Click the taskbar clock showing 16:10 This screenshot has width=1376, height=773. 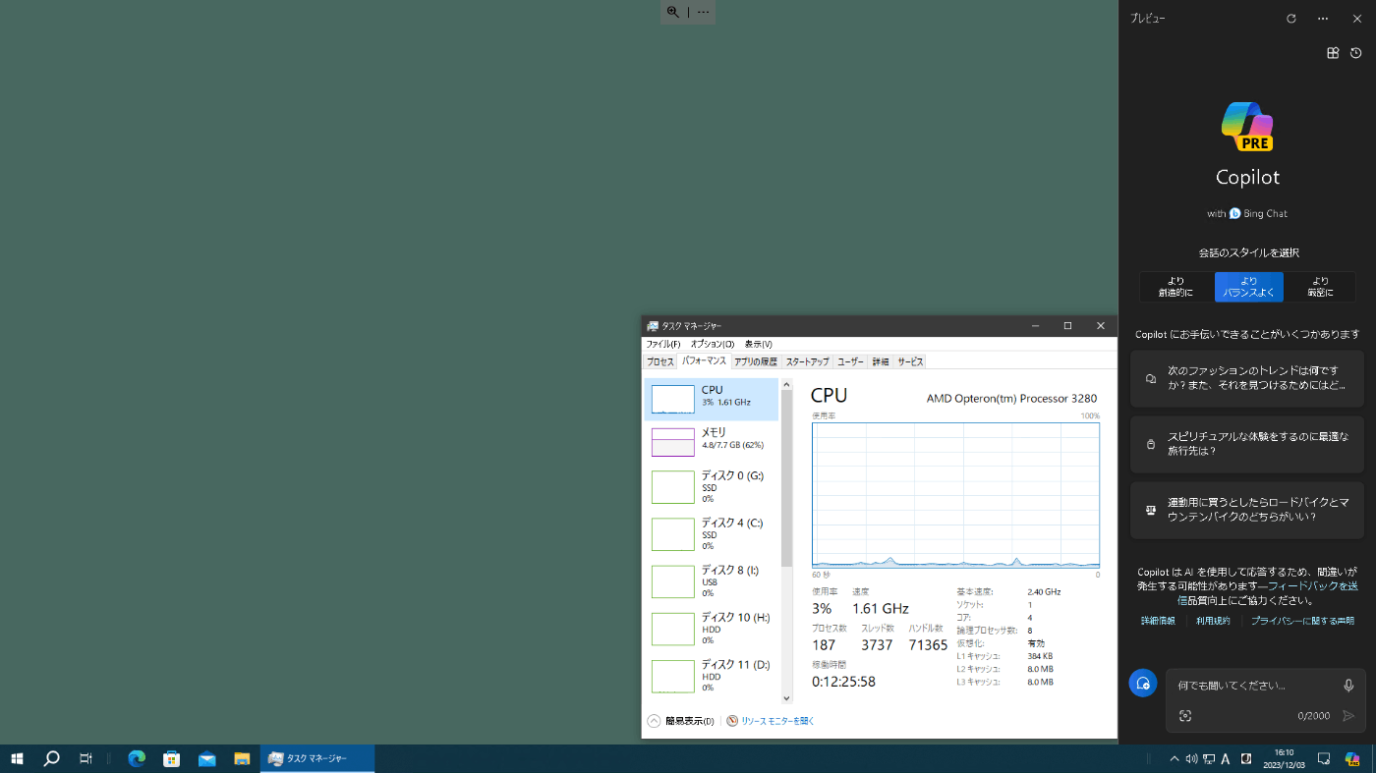pyautogui.click(x=1284, y=758)
